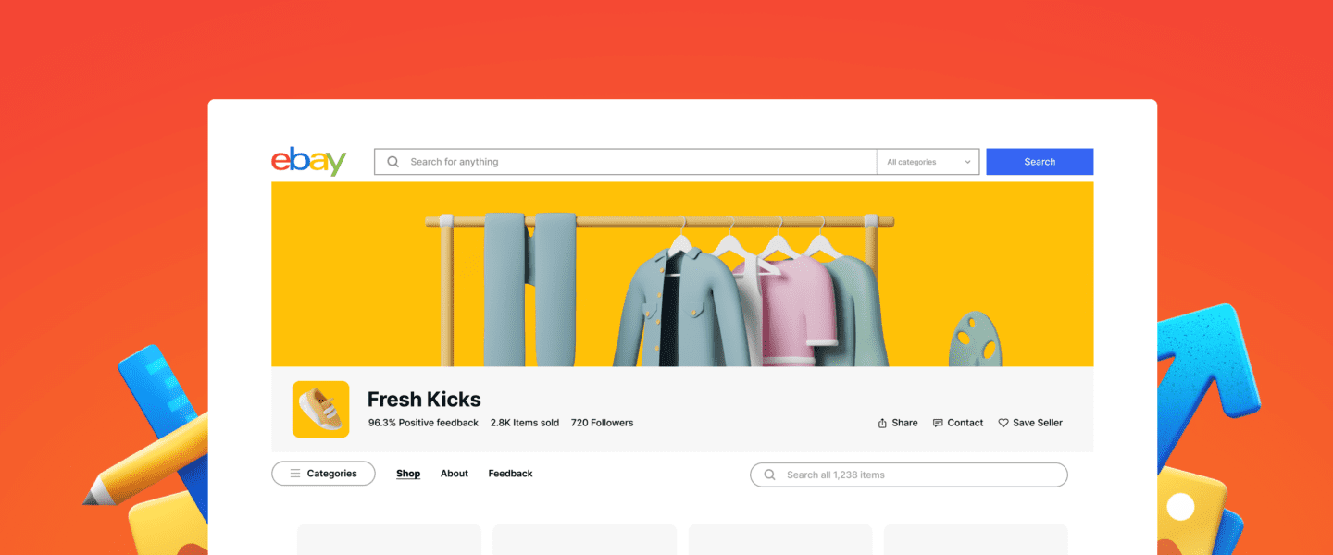Click the All categories dropdown chevron

pyautogui.click(x=968, y=162)
